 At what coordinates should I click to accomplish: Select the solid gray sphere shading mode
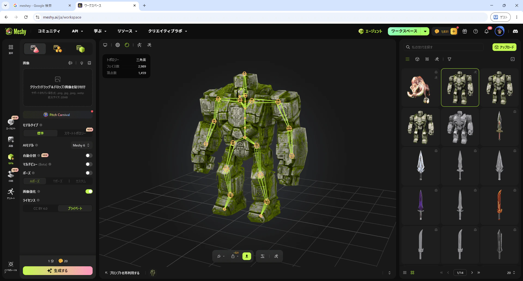coord(118,45)
